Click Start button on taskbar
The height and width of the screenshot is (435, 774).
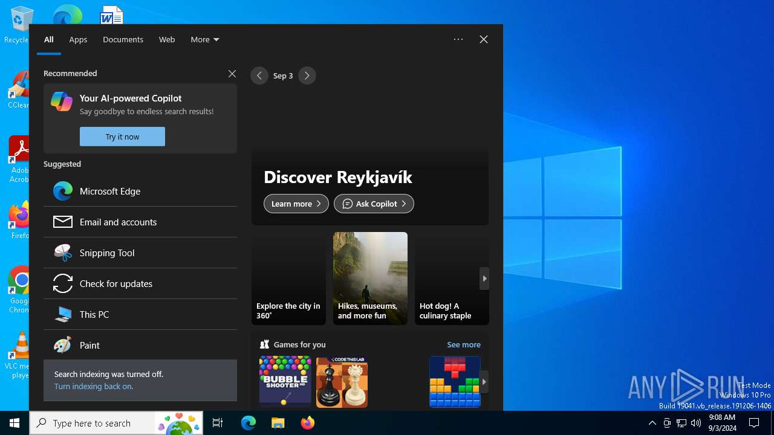tap(15, 423)
